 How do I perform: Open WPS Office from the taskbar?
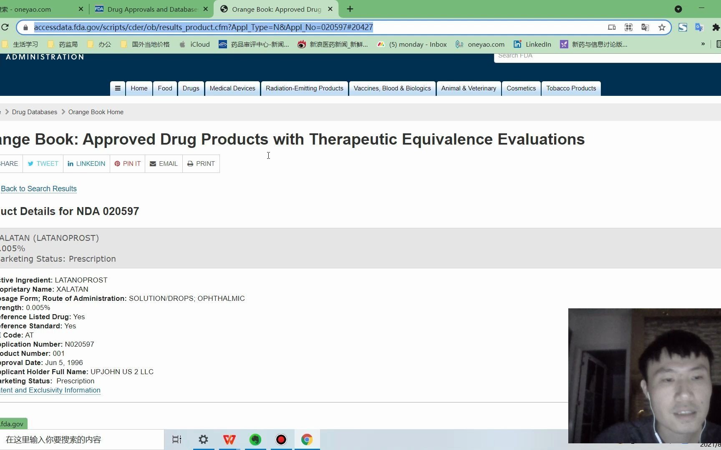(x=229, y=440)
